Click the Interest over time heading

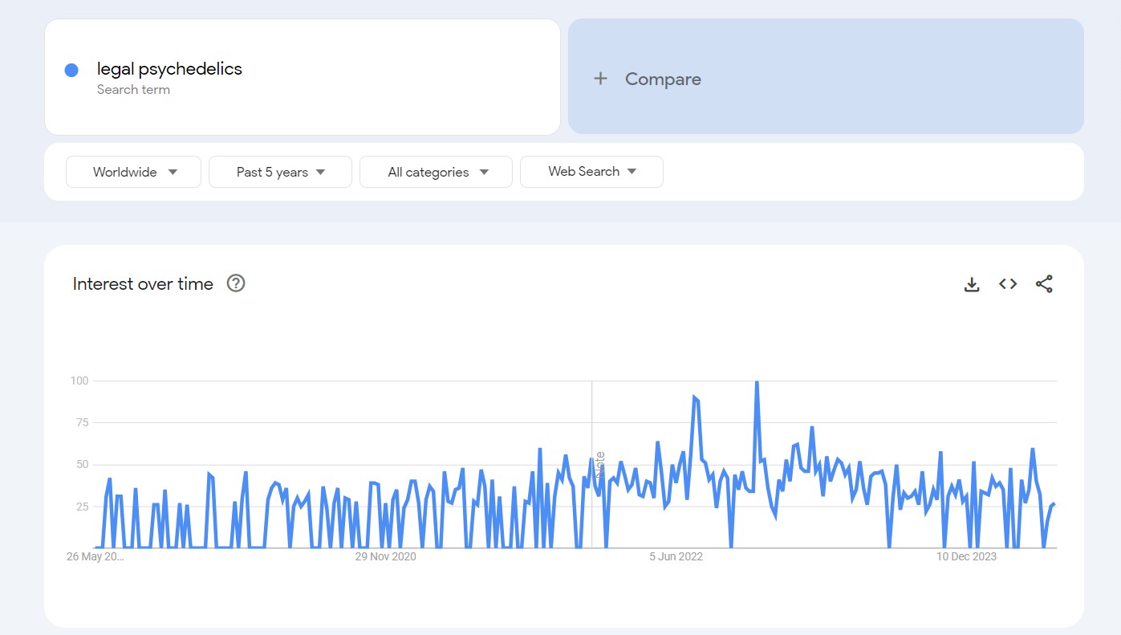tap(143, 283)
